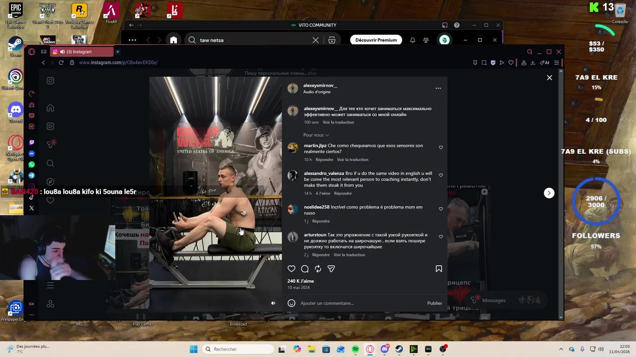The image size is (636, 357).
Task: Open the Instagram hamburger More menu
Action: point(50,285)
